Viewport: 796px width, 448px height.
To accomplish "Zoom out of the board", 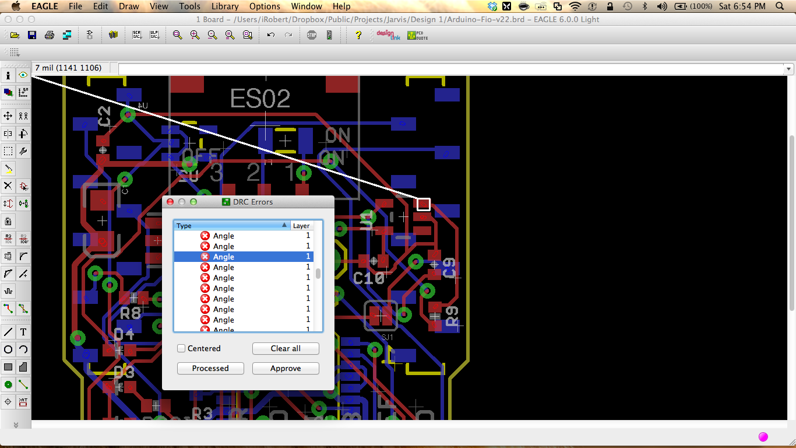I will [212, 35].
